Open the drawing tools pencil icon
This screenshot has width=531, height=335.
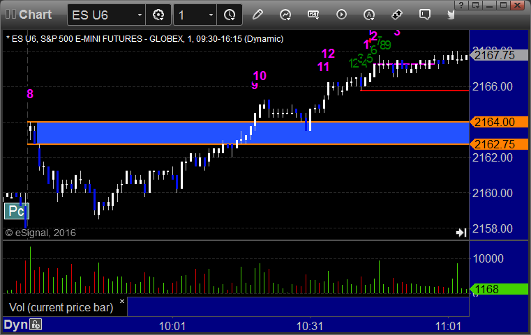[x=257, y=15]
